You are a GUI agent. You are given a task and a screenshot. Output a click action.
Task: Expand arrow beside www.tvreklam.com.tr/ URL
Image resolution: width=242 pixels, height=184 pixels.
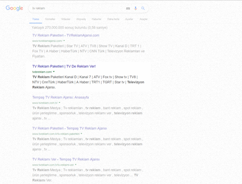(59, 103)
